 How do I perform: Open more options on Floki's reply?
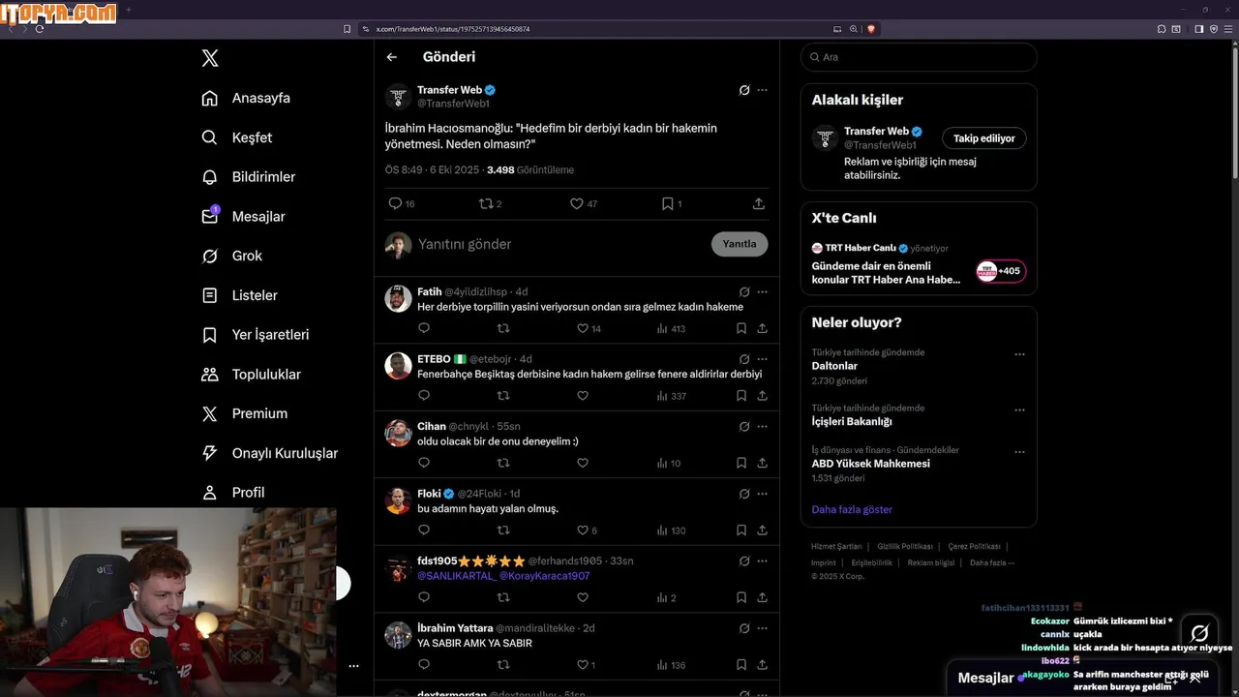(763, 494)
